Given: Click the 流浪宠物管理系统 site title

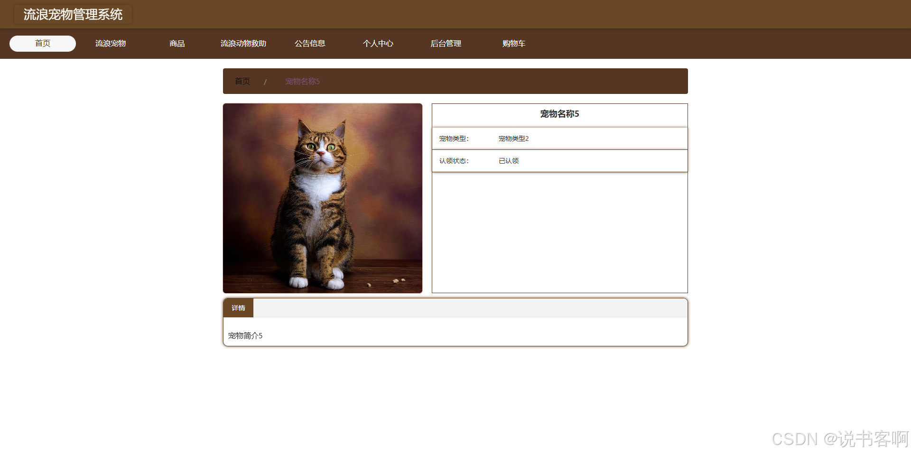Looking at the screenshot, I should point(73,14).
